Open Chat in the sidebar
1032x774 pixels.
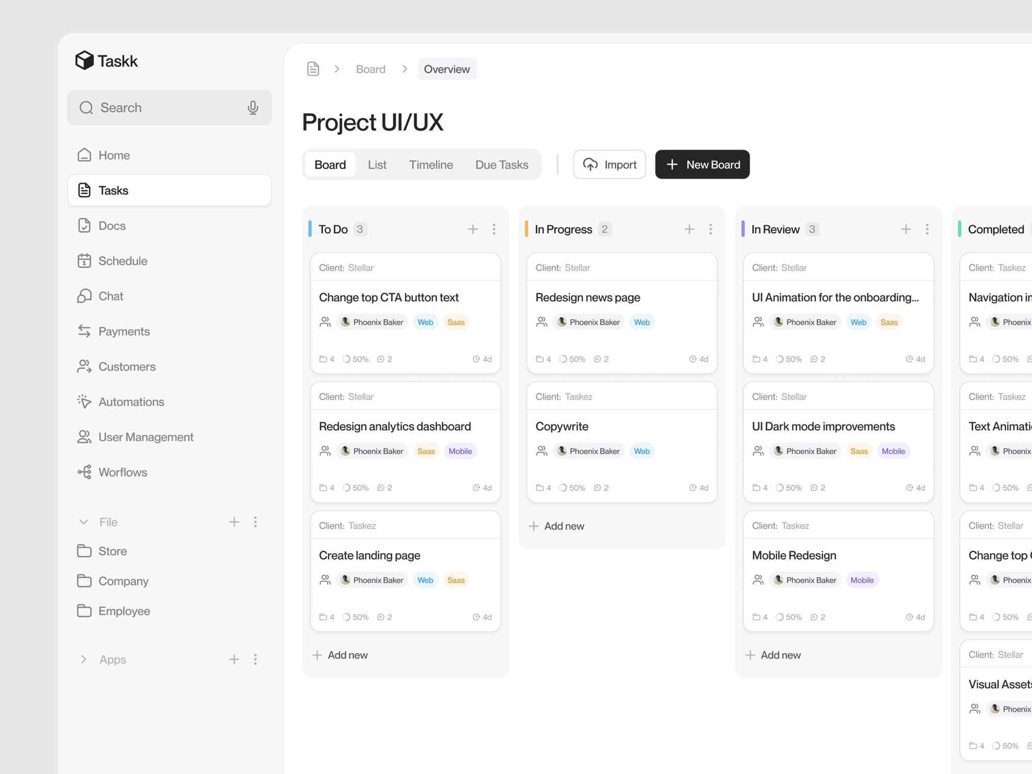pyautogui.click(x=169, y=296)
